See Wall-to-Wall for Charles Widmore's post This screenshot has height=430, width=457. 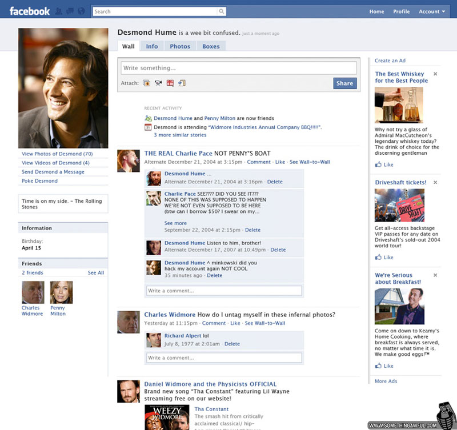pyautogui.click(x=265, y=323)
